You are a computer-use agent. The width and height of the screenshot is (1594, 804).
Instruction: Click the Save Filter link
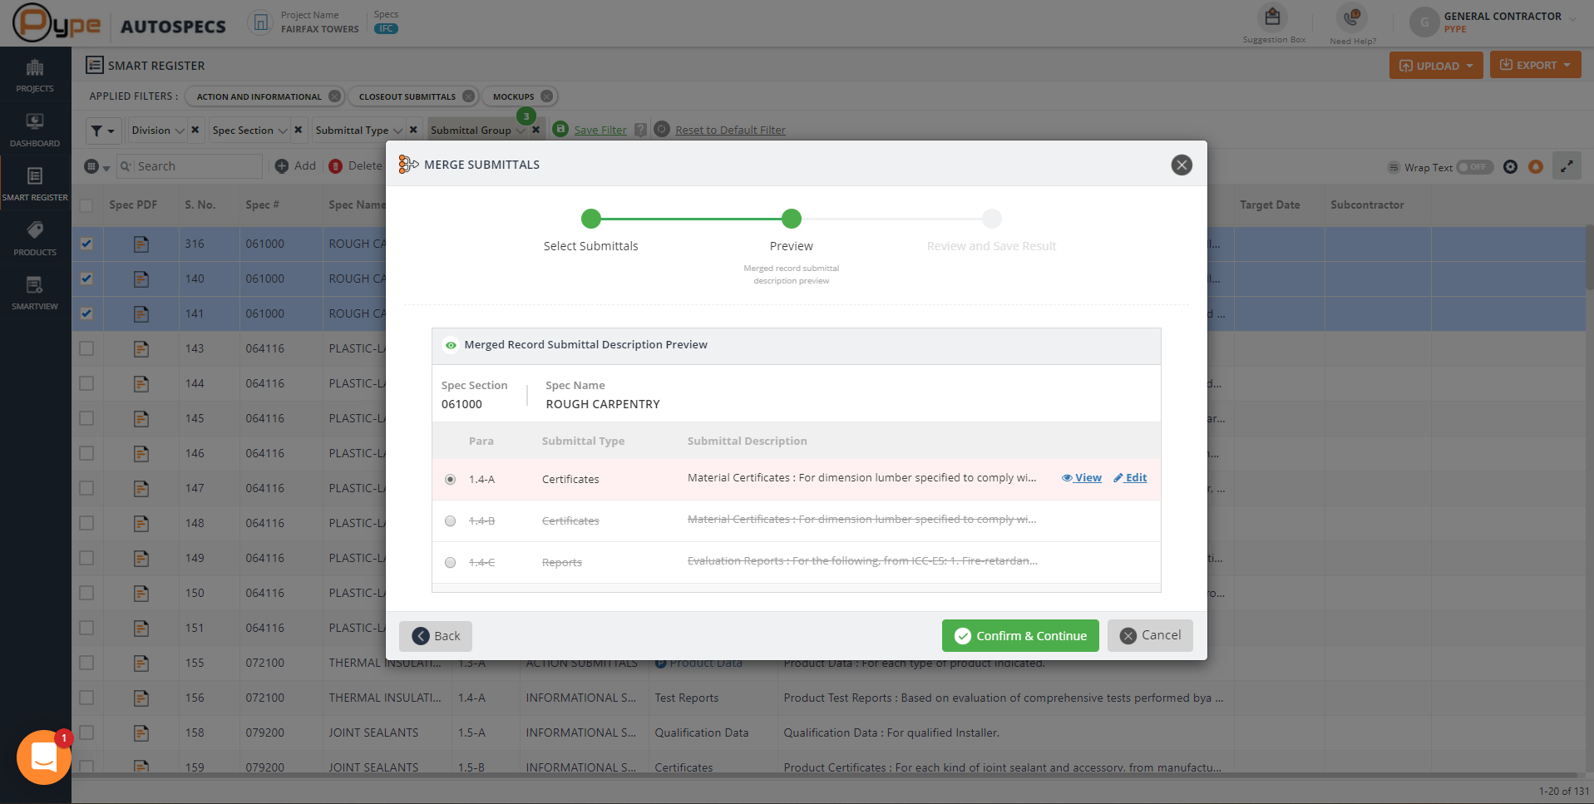point(600,131)
